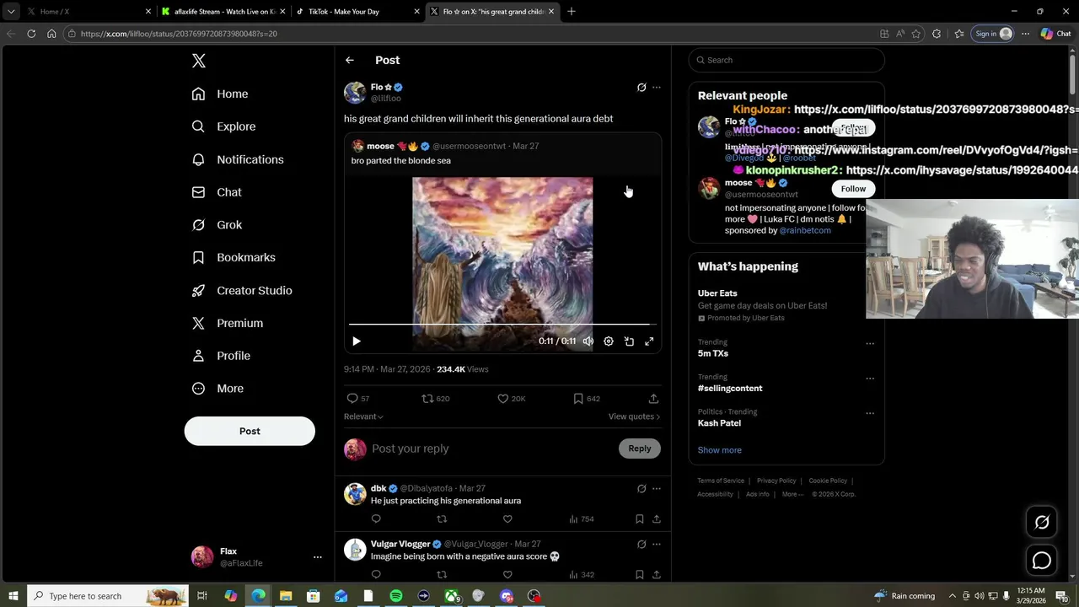Enter video fullscreen mode
Screen dimensions: 1079x607
coord(649,341)
